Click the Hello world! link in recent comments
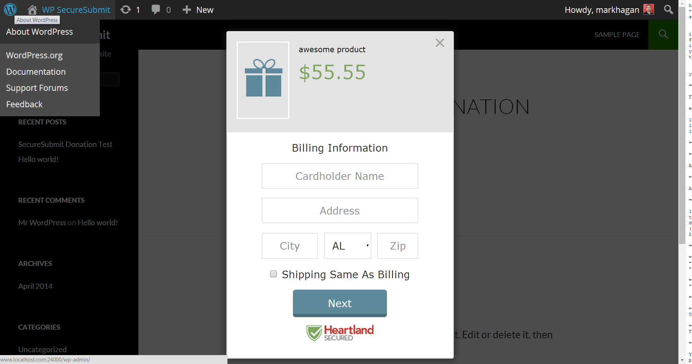 [x=98, y=222]
